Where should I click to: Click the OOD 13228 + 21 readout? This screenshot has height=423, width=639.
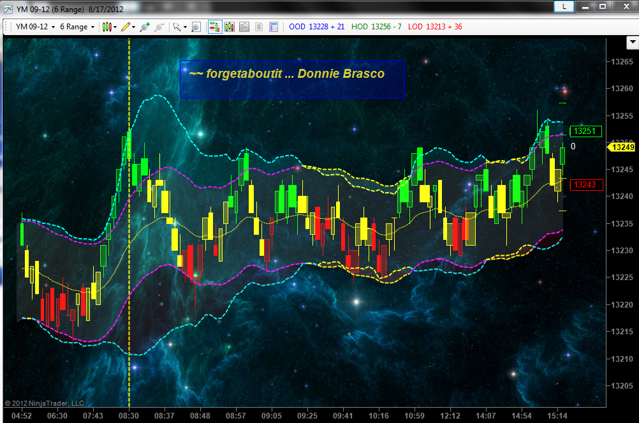(x=317, y=27)
